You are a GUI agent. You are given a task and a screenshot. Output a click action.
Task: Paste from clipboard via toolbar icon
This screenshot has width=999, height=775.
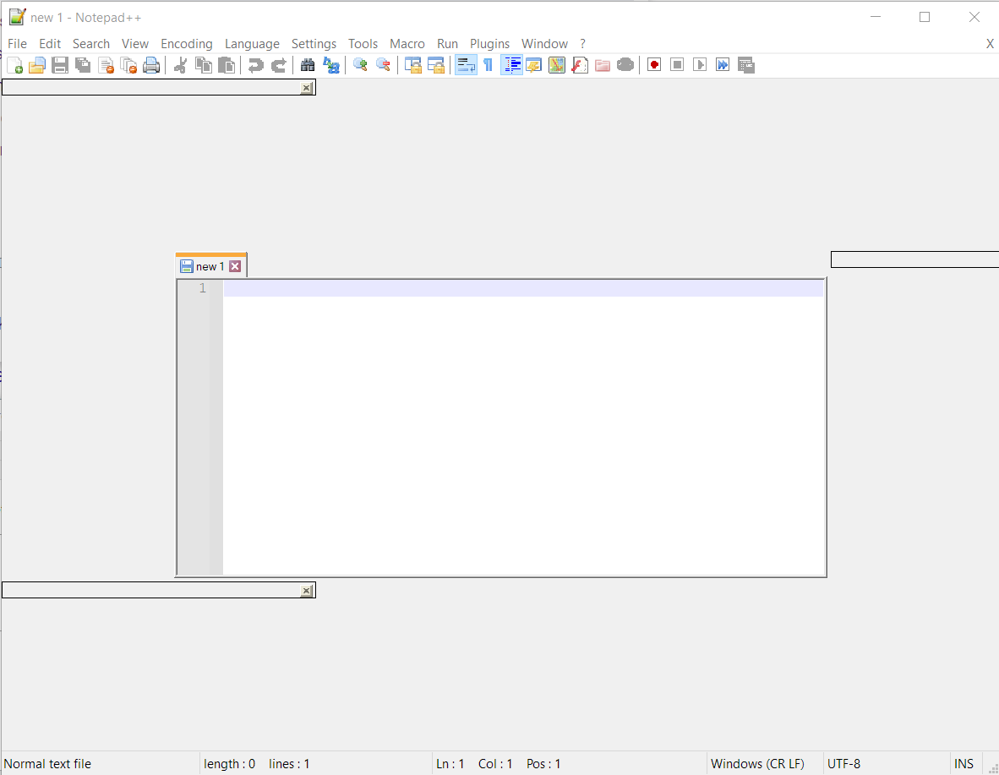[x=227, y=65]
